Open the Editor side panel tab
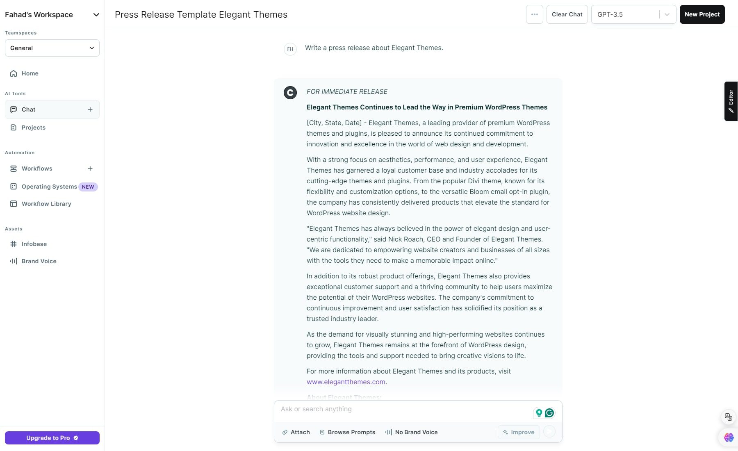Viewport: 738px width, 451px height. [x=731, y=101]
